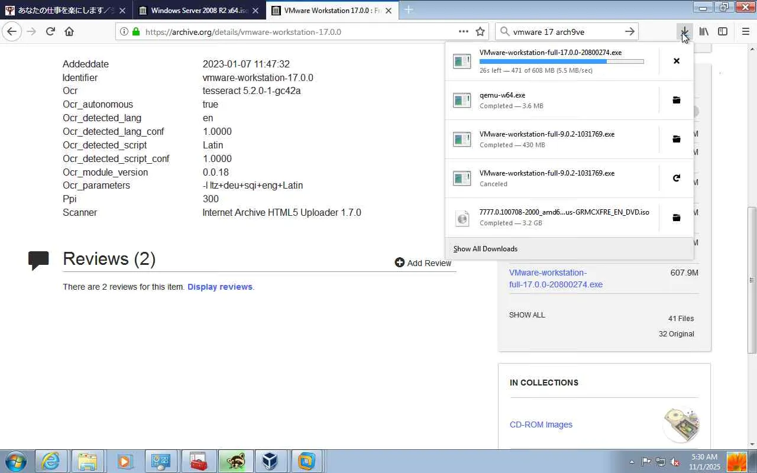Click the 32 Original count text
The image size is (757, 473).
[x=677, y=334]
